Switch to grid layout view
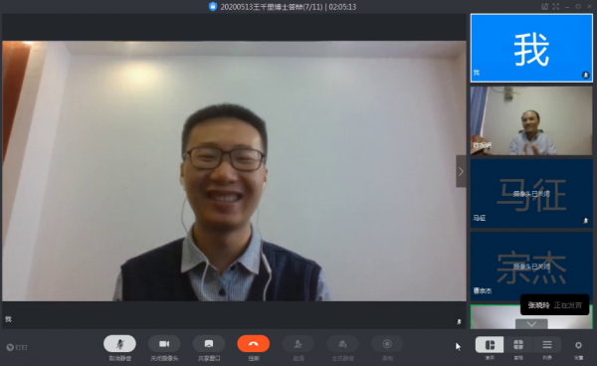Screen dimensions: 597x366 [518, 345]
